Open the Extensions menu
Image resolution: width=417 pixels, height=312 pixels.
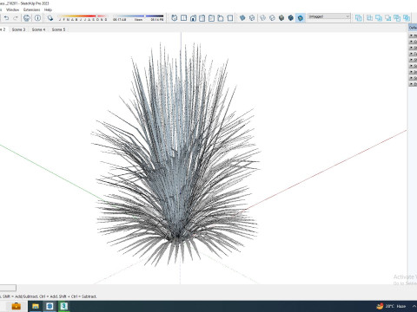coord(32,10)
